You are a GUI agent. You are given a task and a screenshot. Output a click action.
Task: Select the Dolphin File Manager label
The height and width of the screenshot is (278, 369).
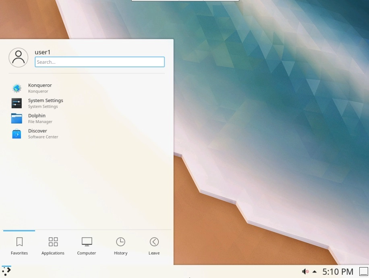pyautogui.click(x=40, y=118)
